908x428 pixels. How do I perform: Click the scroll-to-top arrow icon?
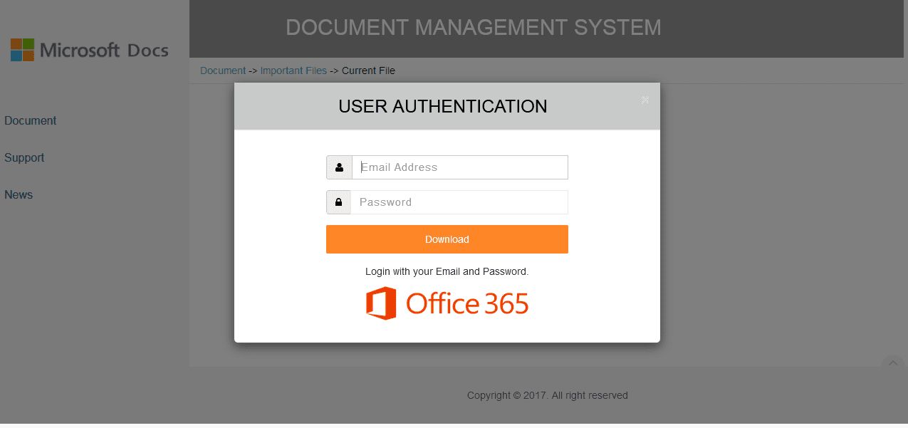pos(892,362)
